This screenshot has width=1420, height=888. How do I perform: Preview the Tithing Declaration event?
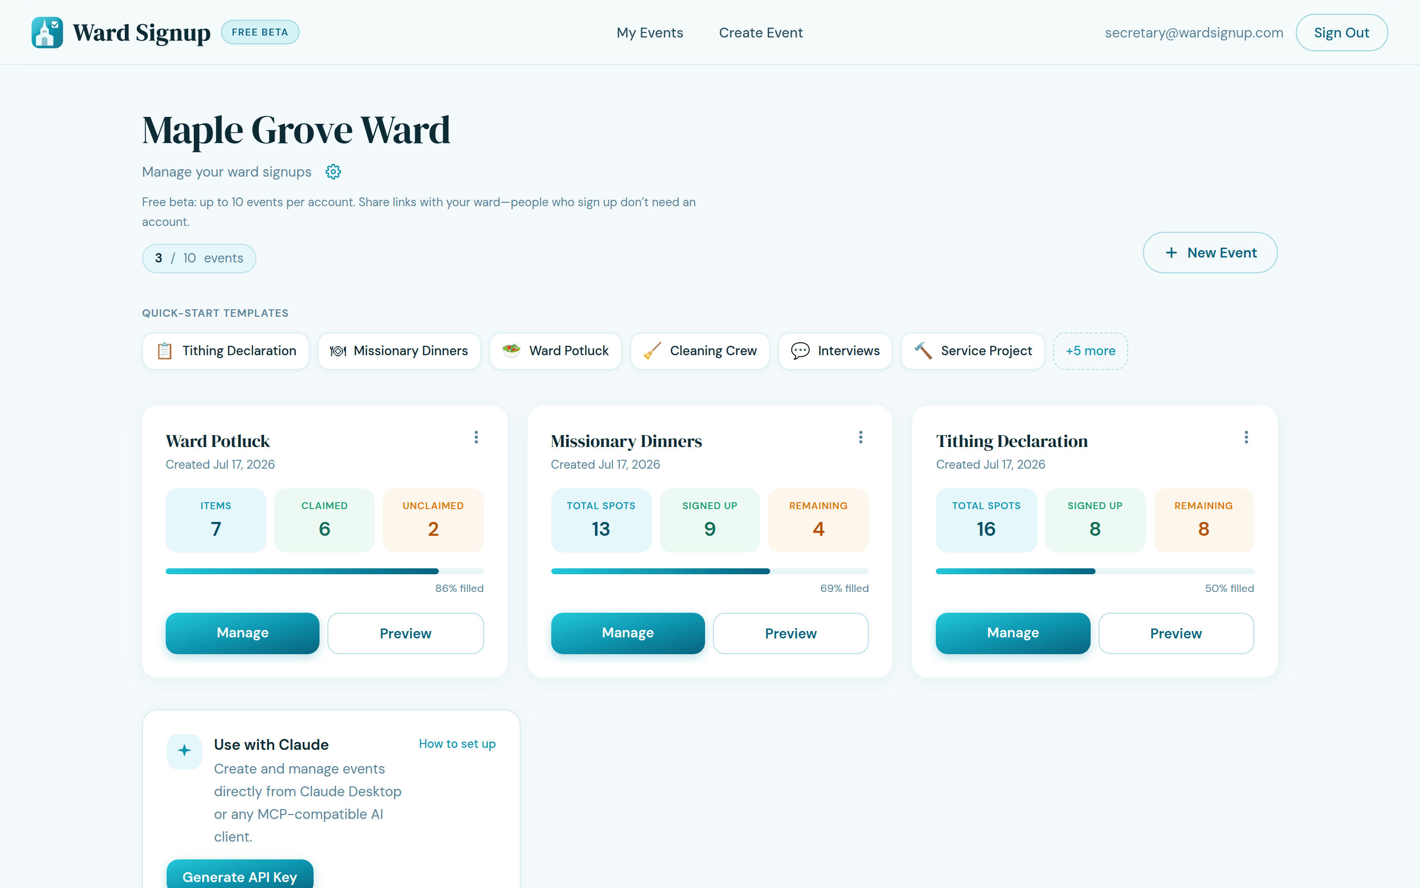(1176, 633)
